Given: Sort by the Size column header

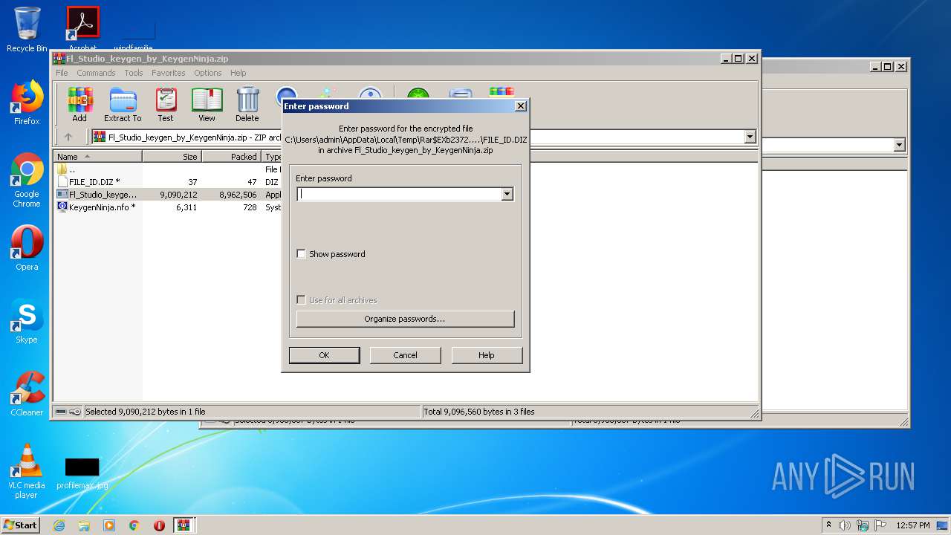Looking at the screenshot, I should pos(172,157).
